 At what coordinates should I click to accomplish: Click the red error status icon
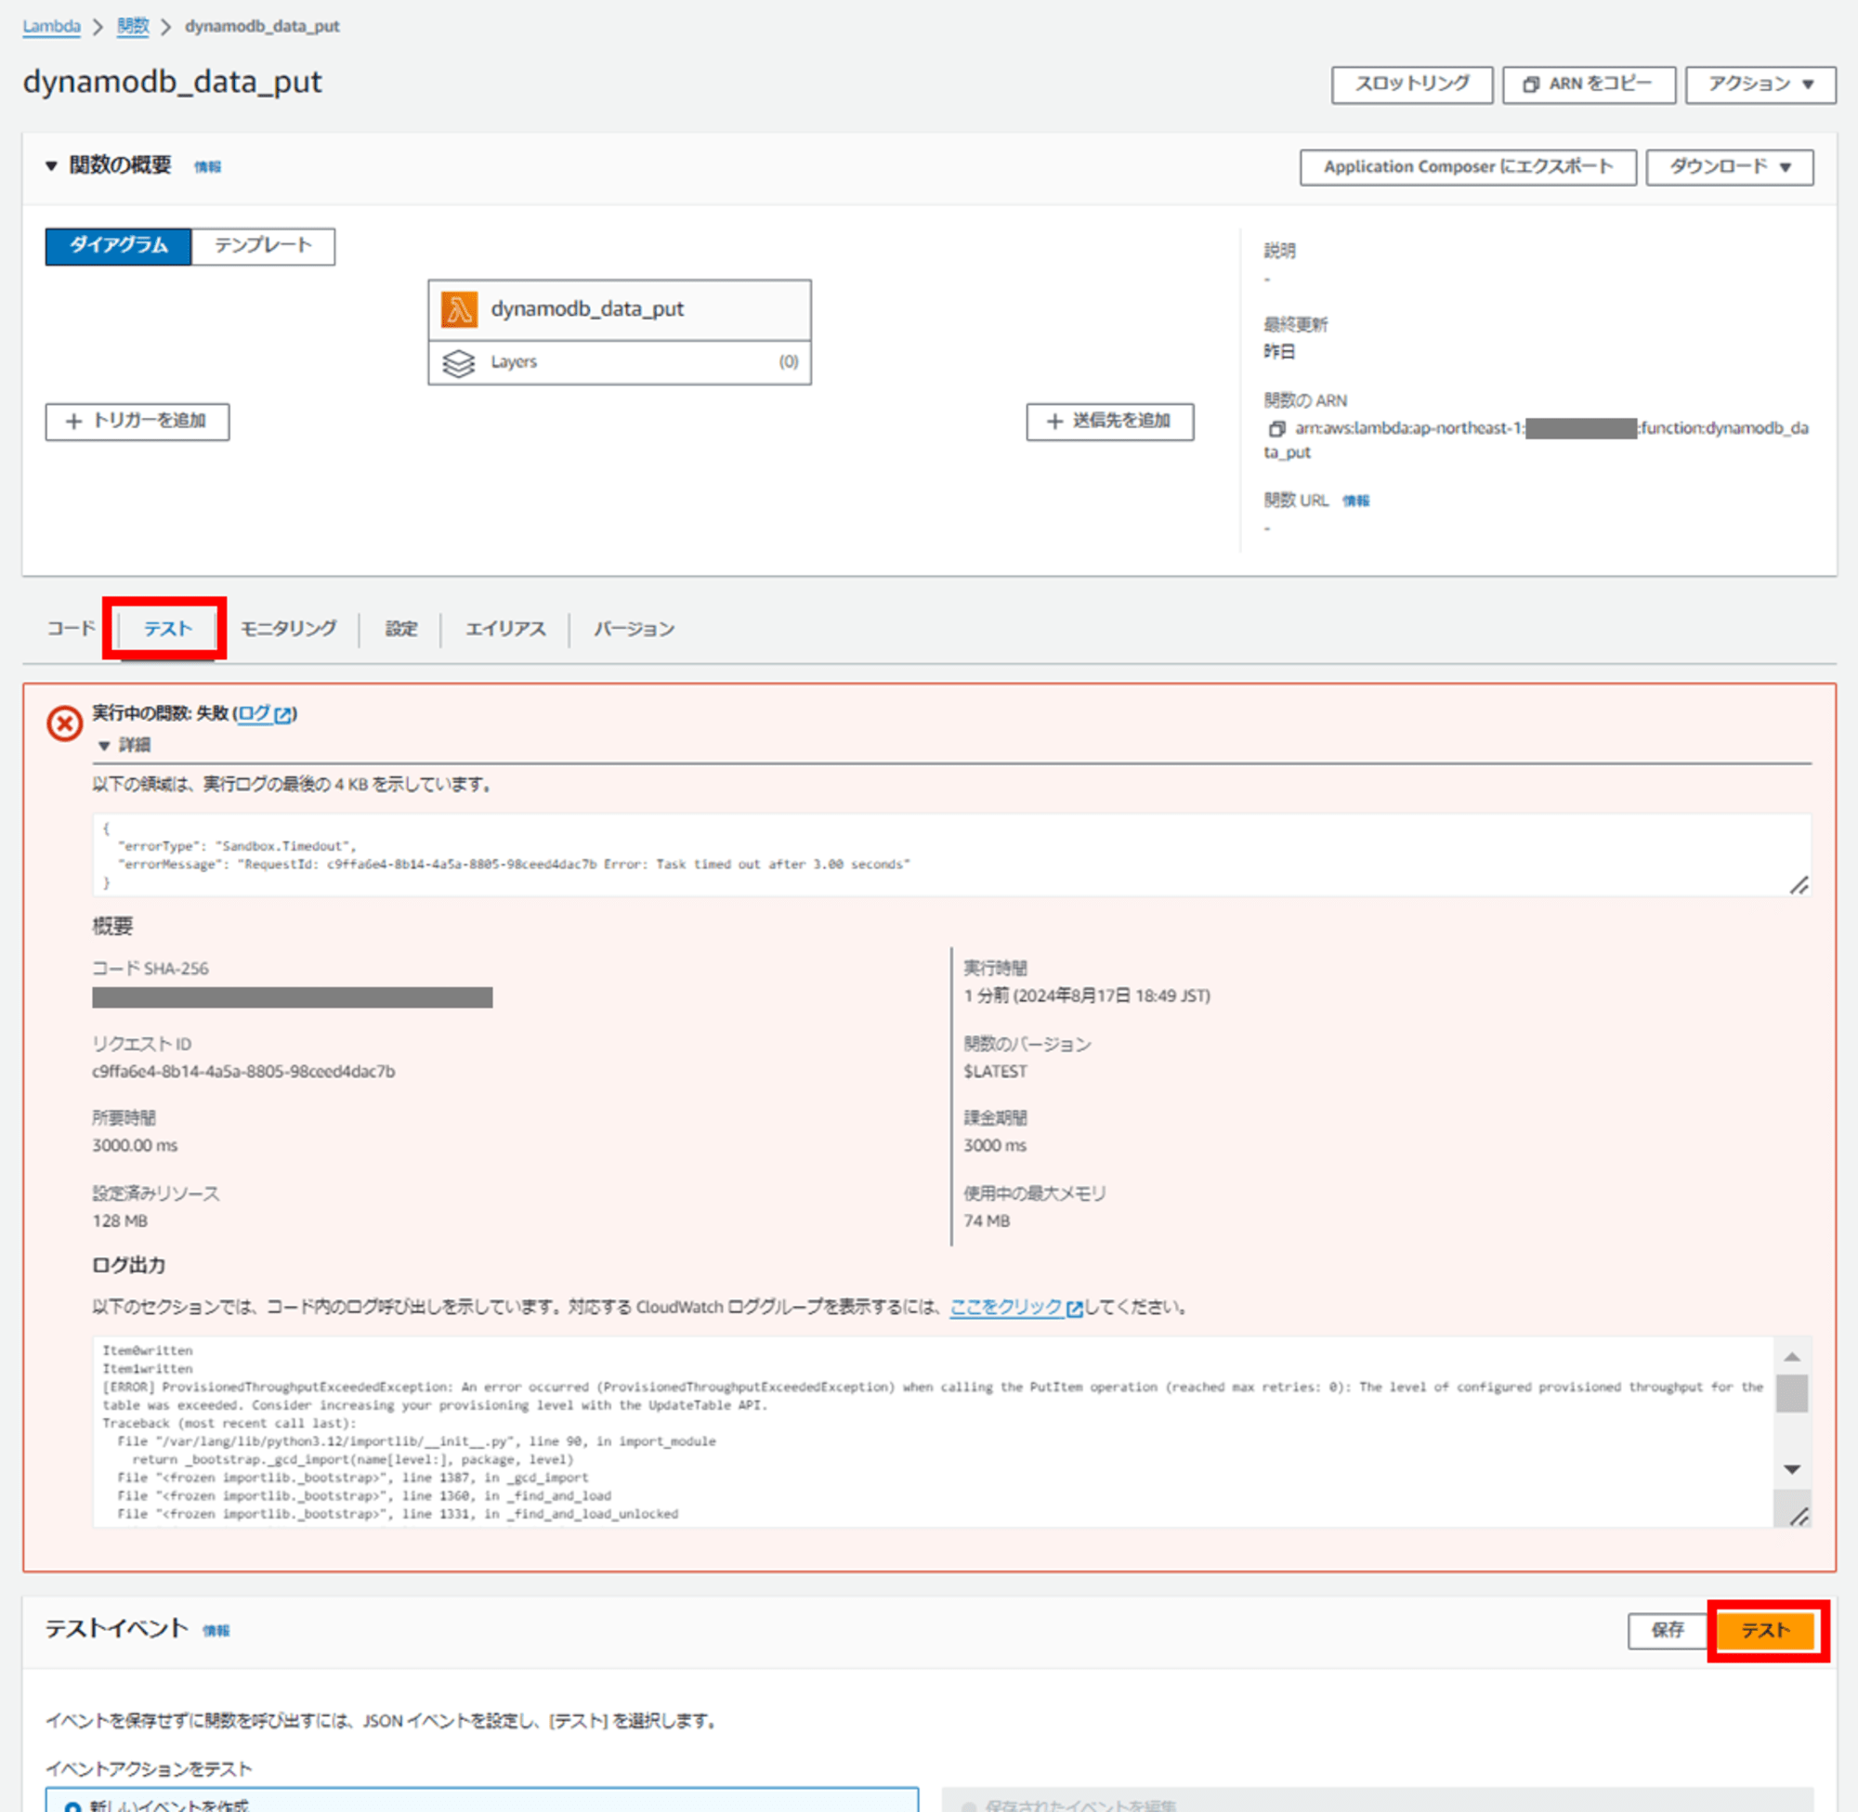coord(65,724)
